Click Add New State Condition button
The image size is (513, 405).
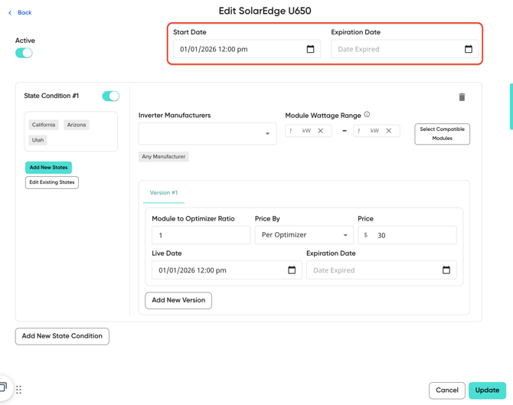(62, 336)
